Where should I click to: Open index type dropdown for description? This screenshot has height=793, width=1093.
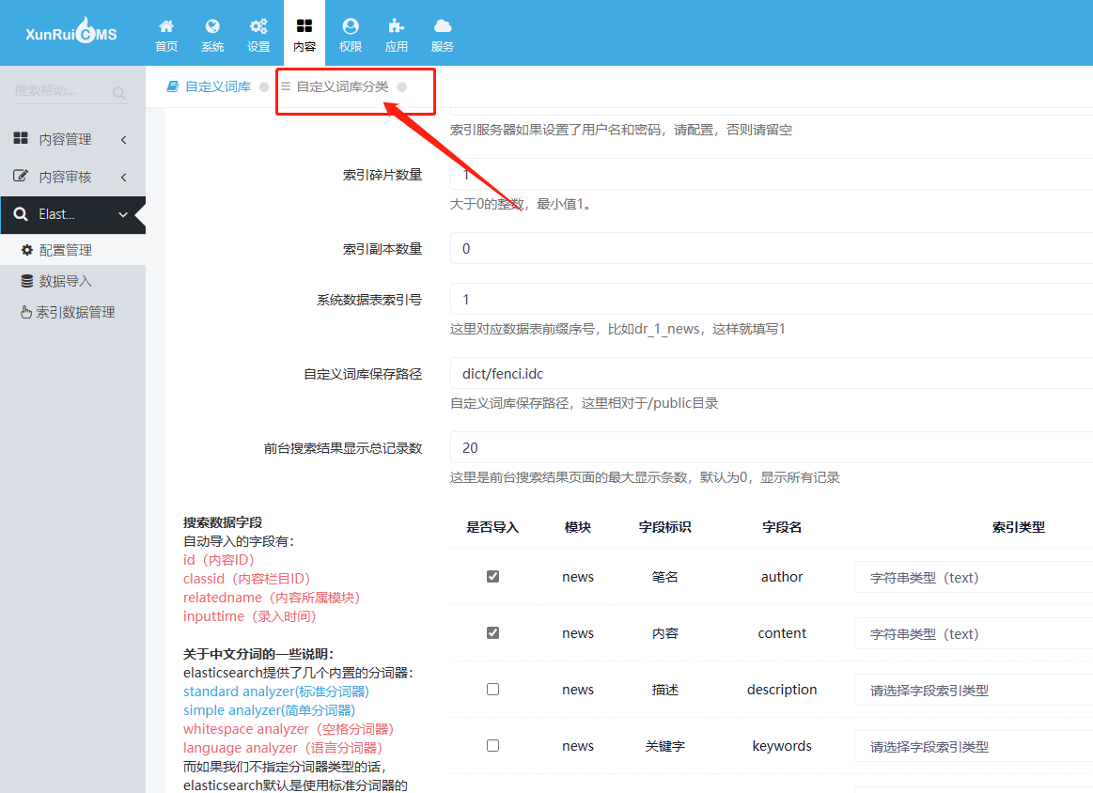pyautogui.click(x=973, y=690)
